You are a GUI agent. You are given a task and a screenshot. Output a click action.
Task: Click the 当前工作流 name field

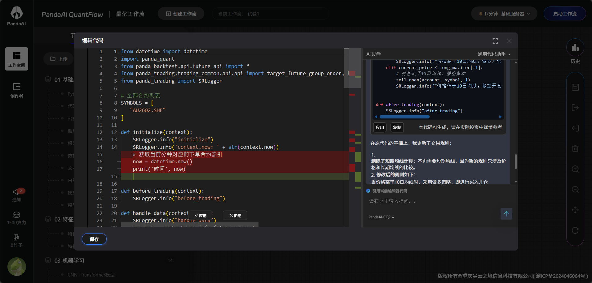[x=270, y=14]
